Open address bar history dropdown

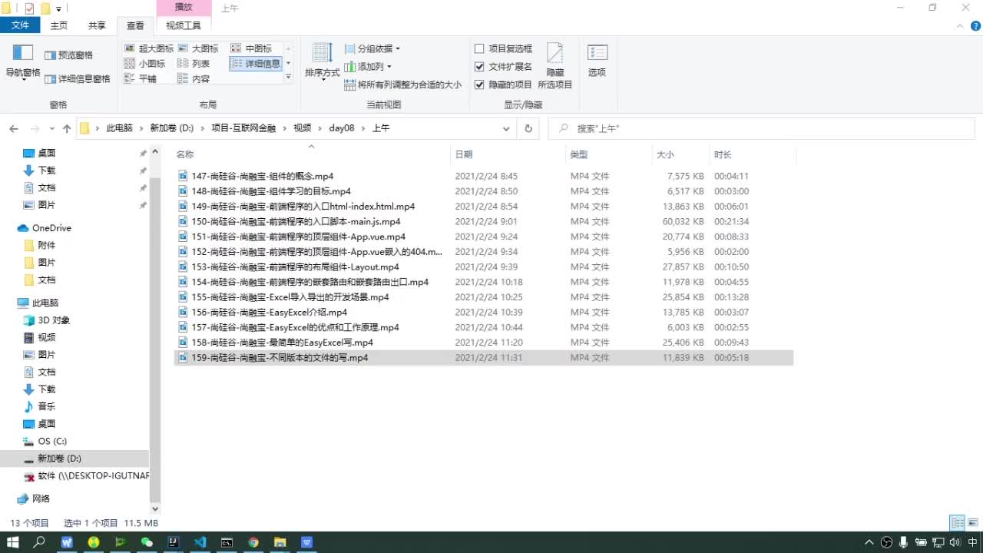pyautogui.click(x=506, y=128)
